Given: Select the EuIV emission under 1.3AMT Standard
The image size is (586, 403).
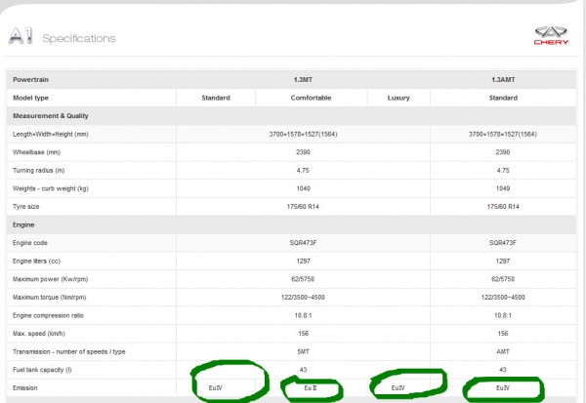Looking at the screenshot, I should coord(503,388).
